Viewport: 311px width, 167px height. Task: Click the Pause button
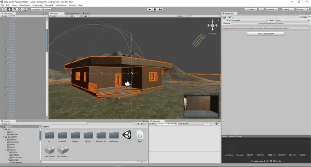click(x=155, y=9)
